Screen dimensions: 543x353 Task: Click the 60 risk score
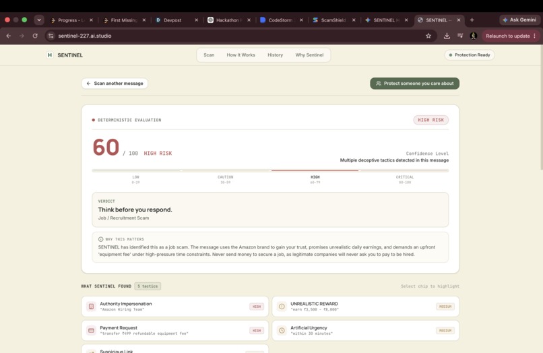(106, 148)
